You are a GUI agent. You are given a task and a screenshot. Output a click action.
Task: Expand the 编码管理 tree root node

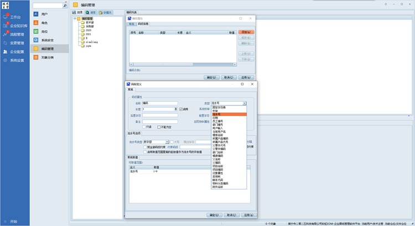pos(75,18)
